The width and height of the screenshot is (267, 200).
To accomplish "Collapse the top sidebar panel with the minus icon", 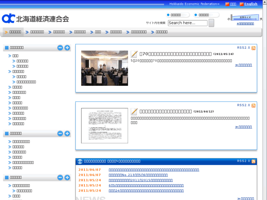I will tap(60, 48).
